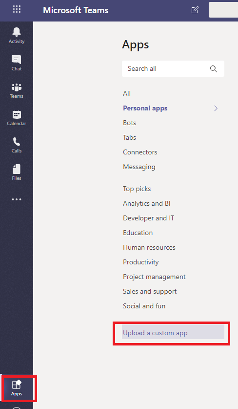This screenshot has height=409, width=238.
Task: Open Human resources category
Action: (x=149, y=247)
